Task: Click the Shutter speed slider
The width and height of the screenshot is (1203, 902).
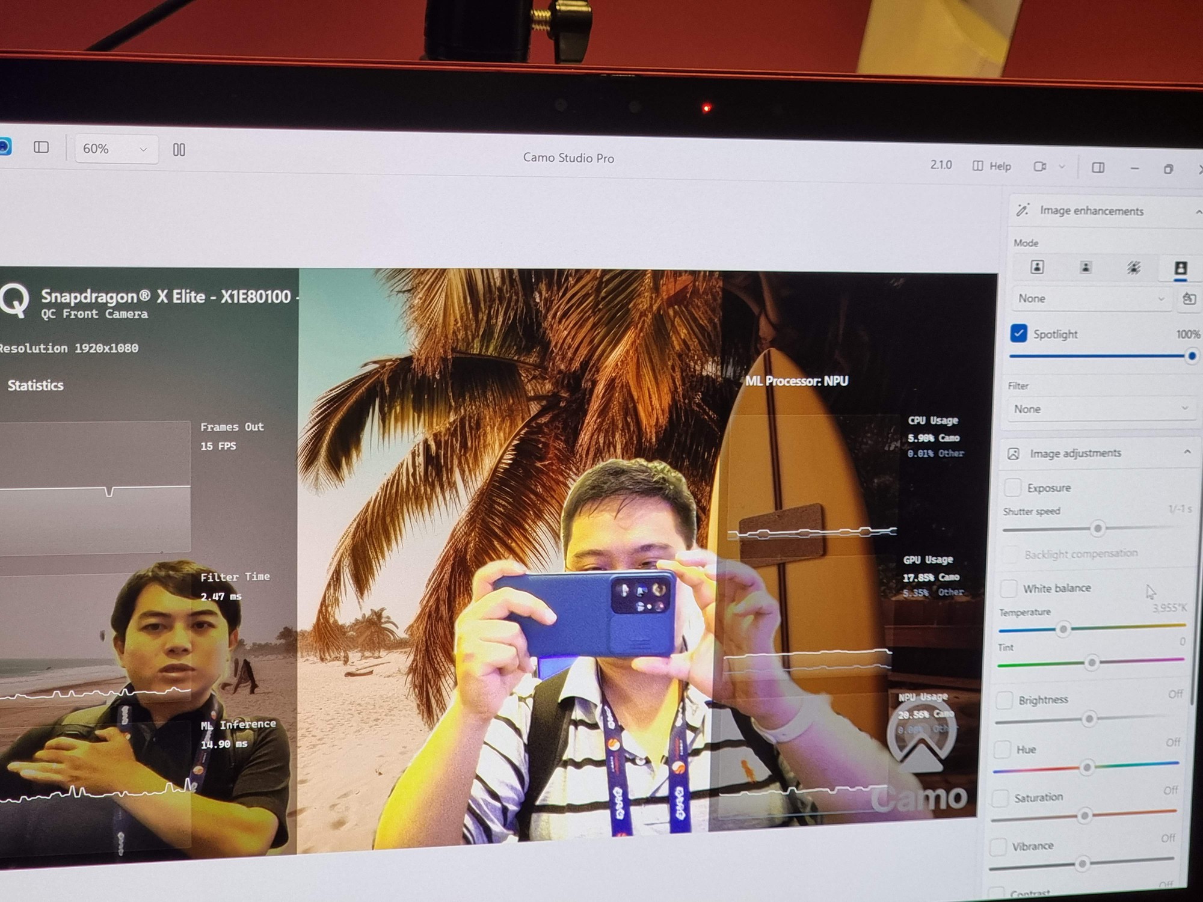Action: (1094, 529)
